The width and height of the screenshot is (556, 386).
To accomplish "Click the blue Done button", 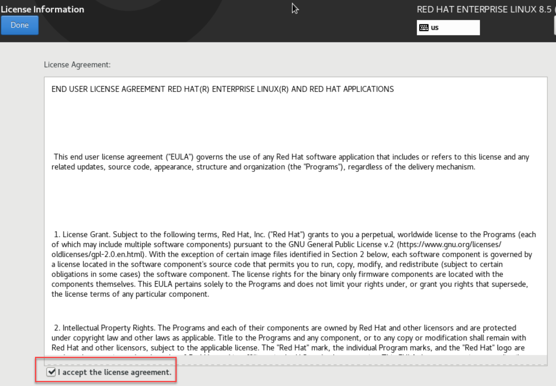I will point(19,25).
